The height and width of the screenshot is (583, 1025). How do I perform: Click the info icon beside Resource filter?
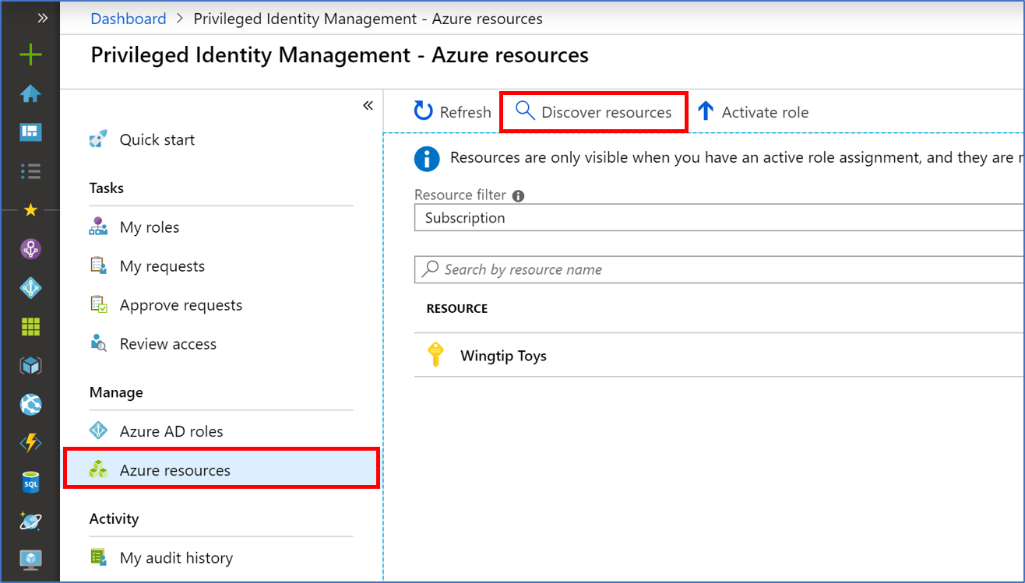click(x=519, y=196)
